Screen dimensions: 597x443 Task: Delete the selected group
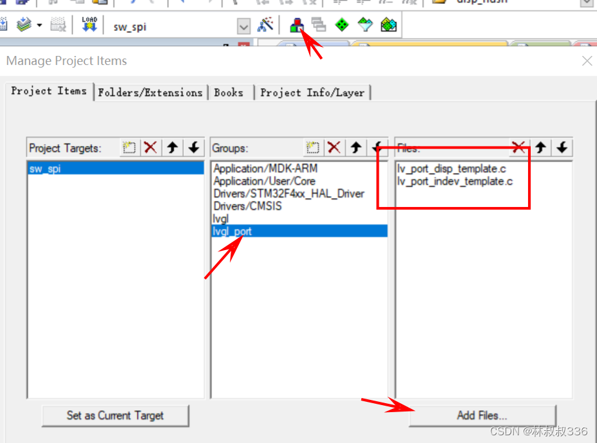pyautogui.click(x=334, y=147)
